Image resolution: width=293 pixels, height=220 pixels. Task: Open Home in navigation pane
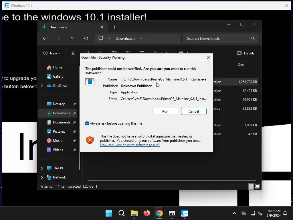click(57, 67)
